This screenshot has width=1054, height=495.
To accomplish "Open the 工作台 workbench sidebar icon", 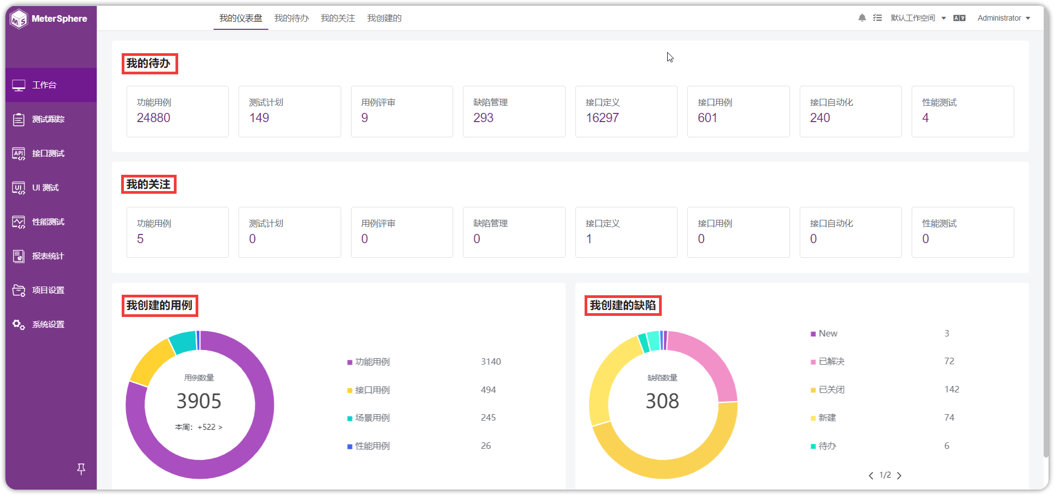I will (19, 85).
